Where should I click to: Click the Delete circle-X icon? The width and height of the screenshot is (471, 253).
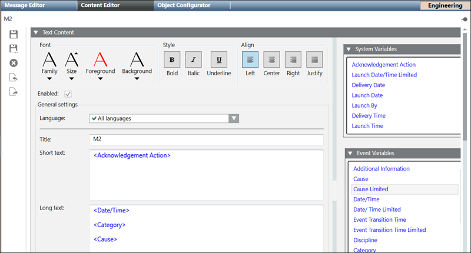tap(14, 63)
